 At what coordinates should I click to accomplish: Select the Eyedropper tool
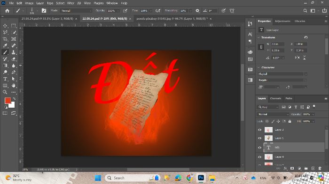pyautogui.click(x=5, y=45)
